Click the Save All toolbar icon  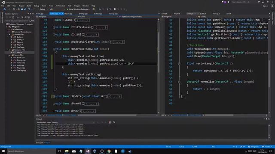point(25,9)
